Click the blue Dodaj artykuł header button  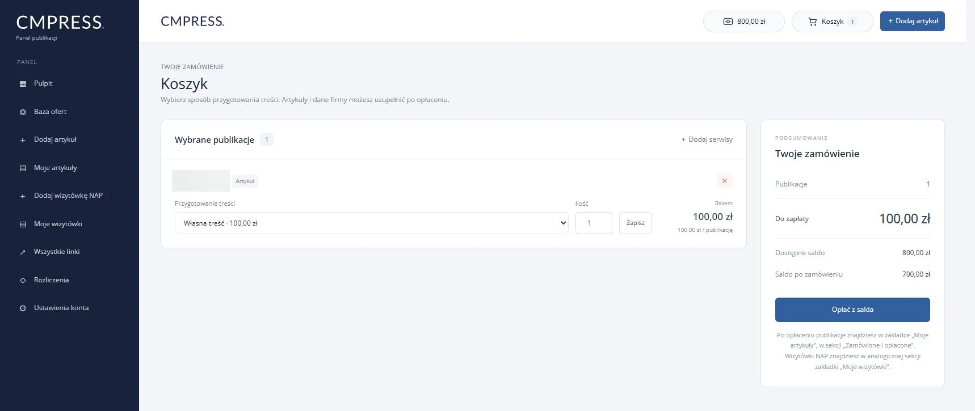click(x=913, y=21)
